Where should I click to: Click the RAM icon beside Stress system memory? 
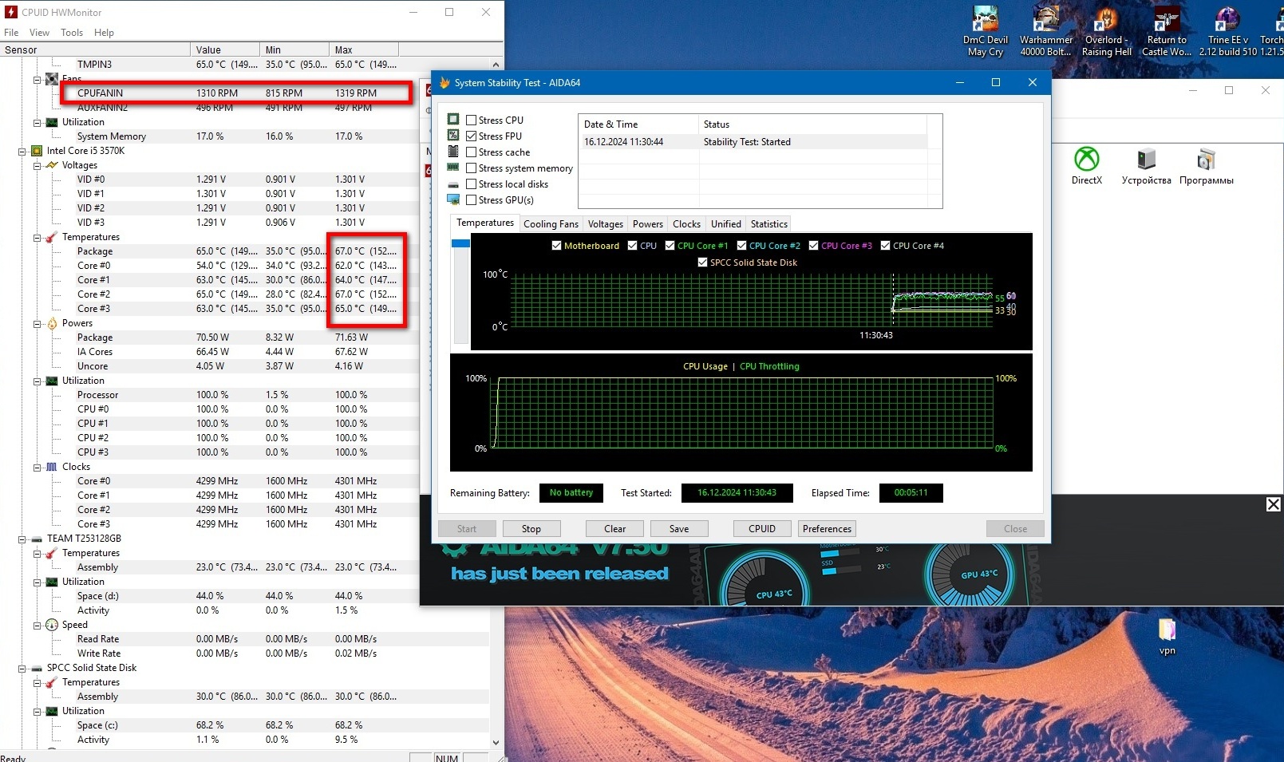coord(453,168)
